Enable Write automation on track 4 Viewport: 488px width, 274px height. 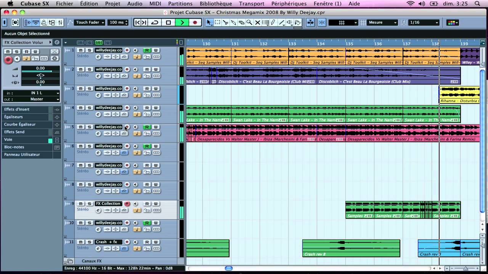156,108
